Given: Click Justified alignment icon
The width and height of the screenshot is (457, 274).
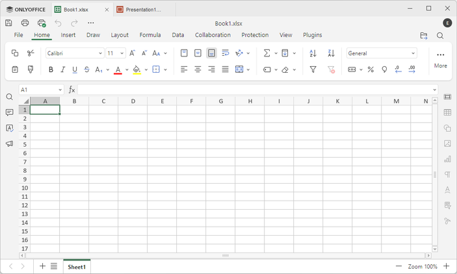Looking at the screenshot, I should tap(226, 69).
